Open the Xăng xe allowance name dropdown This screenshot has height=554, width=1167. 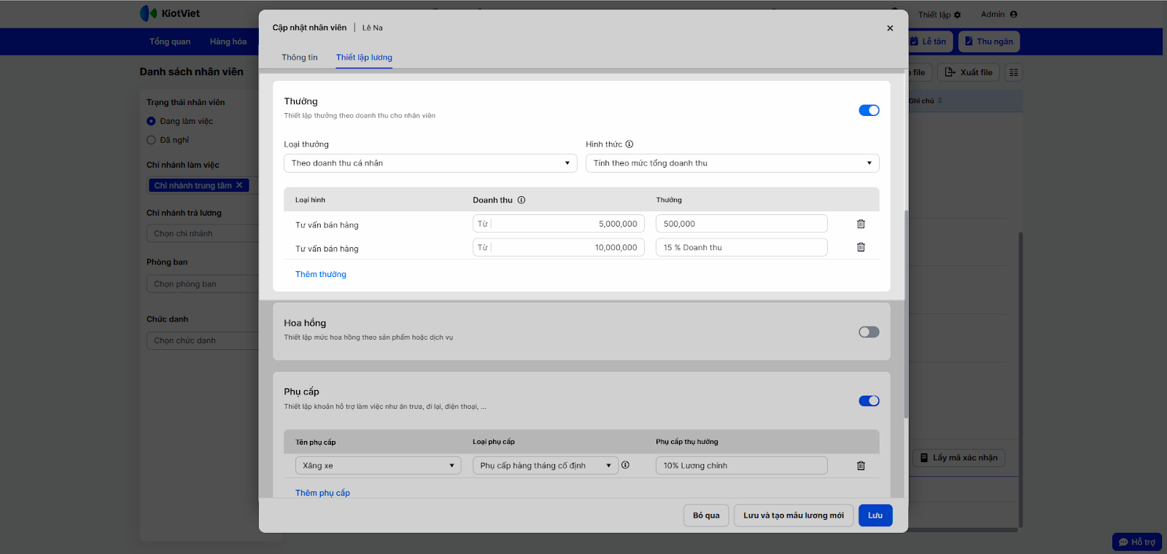tap(378, 466)
